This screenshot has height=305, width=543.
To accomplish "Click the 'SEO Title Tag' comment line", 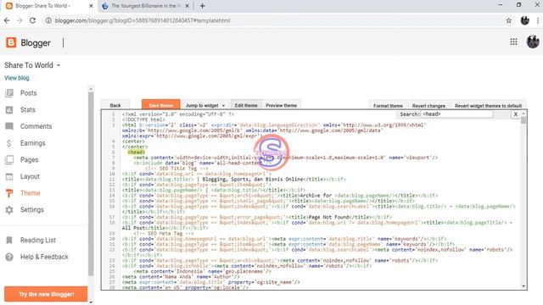I will (x=176, y=169).
